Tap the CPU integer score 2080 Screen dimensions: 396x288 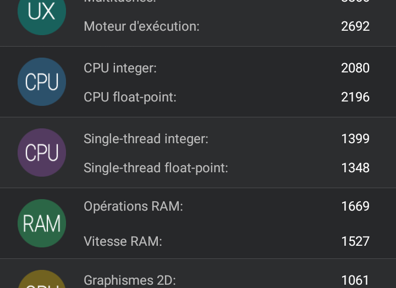[x=355, y=68]
